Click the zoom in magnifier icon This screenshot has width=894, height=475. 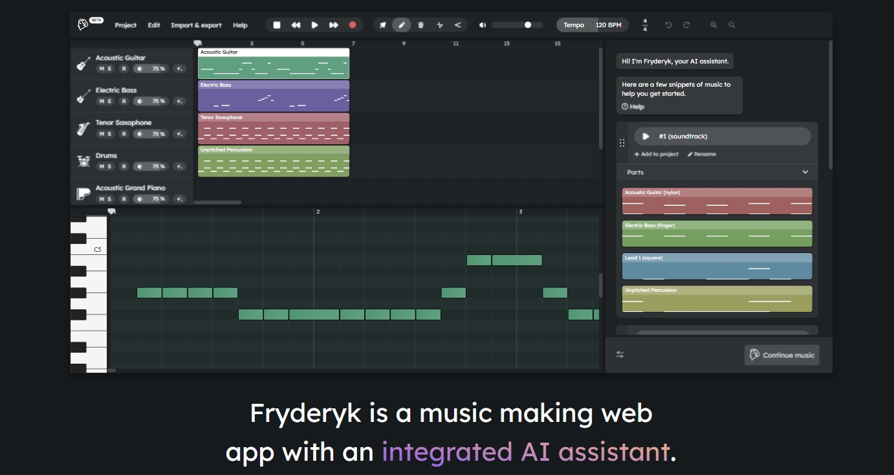tap(714, 25)
